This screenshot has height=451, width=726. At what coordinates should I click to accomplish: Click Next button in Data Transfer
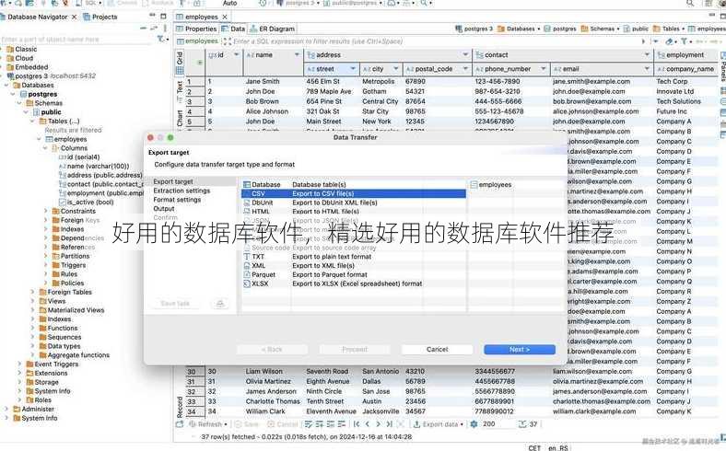click(x=520, y=349)
